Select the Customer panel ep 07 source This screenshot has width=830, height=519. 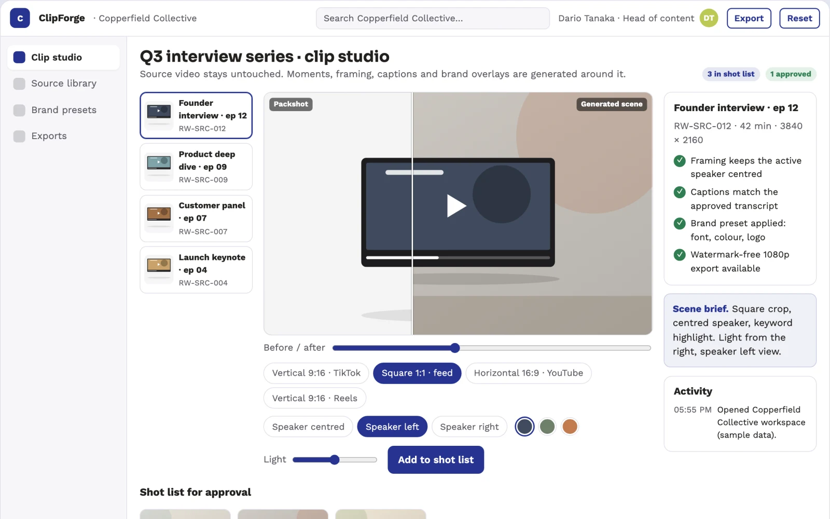coord(196,218)
